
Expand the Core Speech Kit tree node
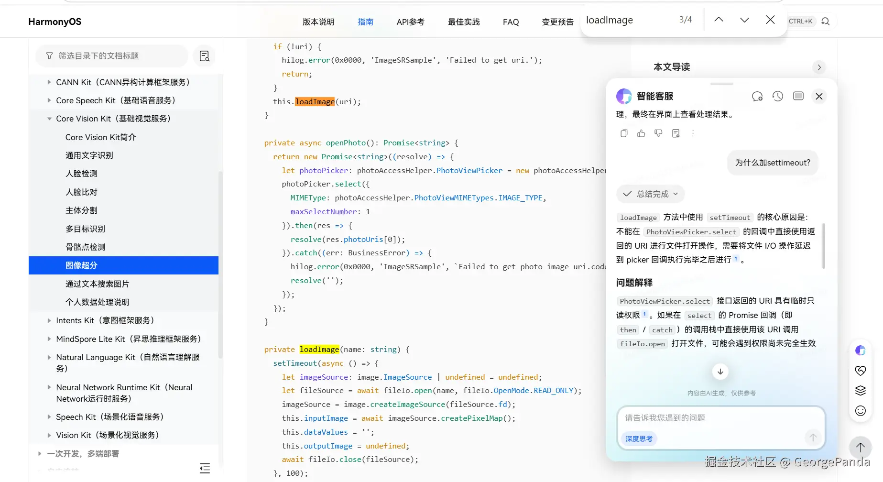click(49, 100)
